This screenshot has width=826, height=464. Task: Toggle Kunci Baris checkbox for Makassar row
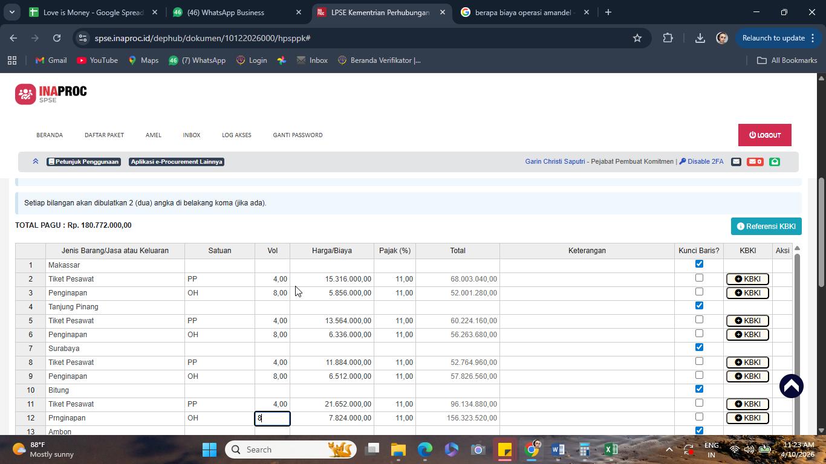coord(699,264)
